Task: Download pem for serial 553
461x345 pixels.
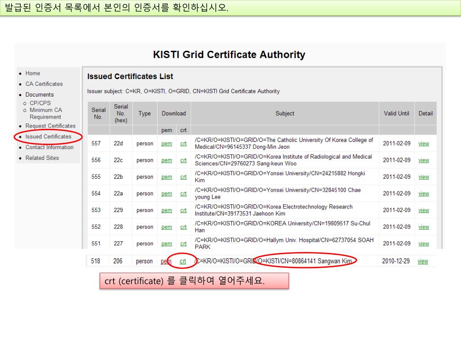Action: click(167, 210)
